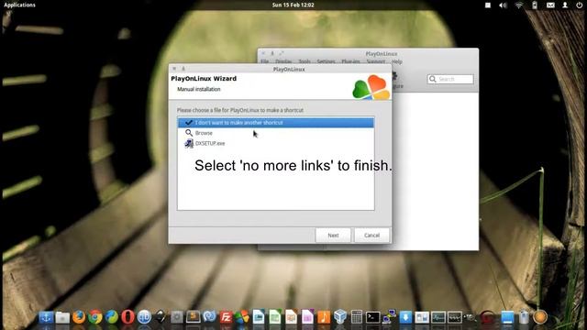Screen dimensions: 587x330
Task: Cancel the PlayOnLinux wizard
Action: tap(371, 236)
